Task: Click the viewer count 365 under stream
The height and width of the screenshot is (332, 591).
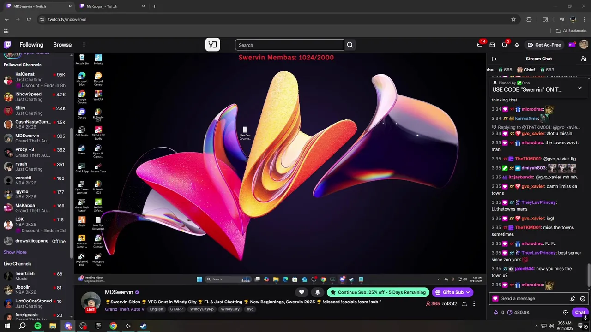Action: pyautogui.click(x=433, y=304)
